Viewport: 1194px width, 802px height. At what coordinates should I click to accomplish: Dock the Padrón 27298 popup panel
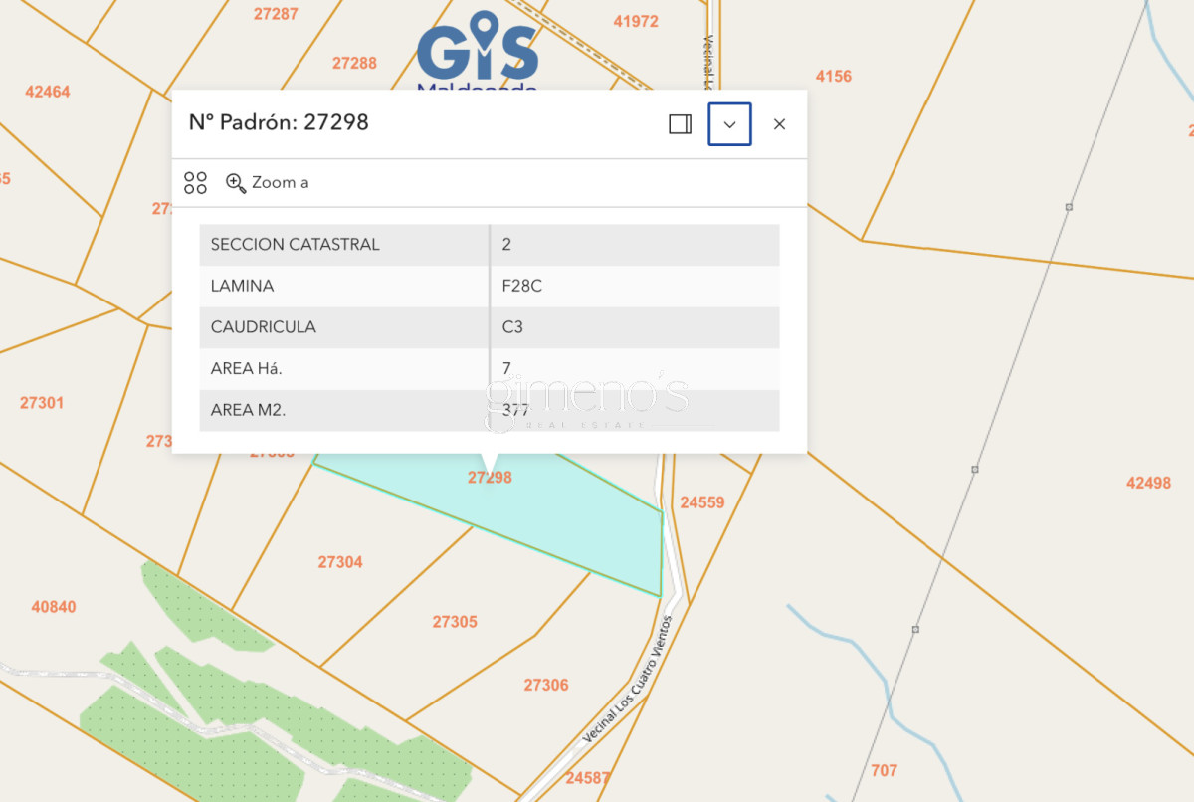[x=681, y=124]
